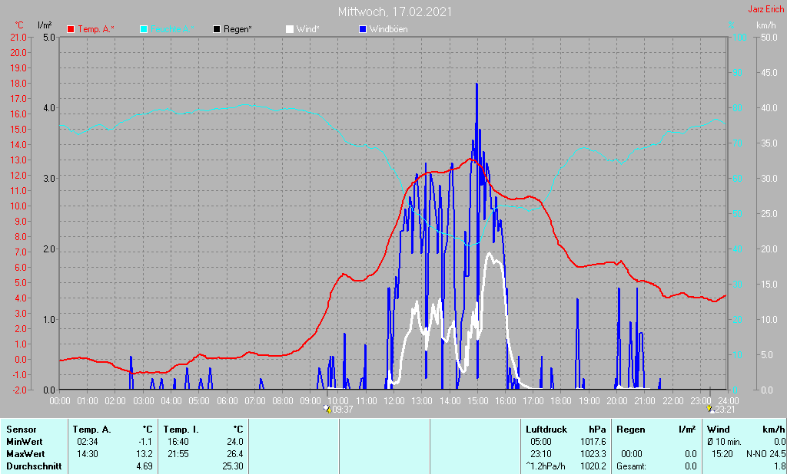Click the '1017.6' pressure minimum value

(x=593, y=442)
